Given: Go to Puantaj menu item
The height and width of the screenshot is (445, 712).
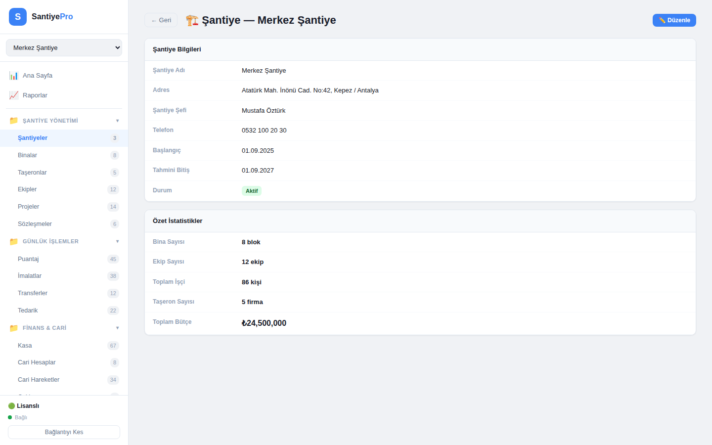Looking at the screenshot, I should click(28, 259).
